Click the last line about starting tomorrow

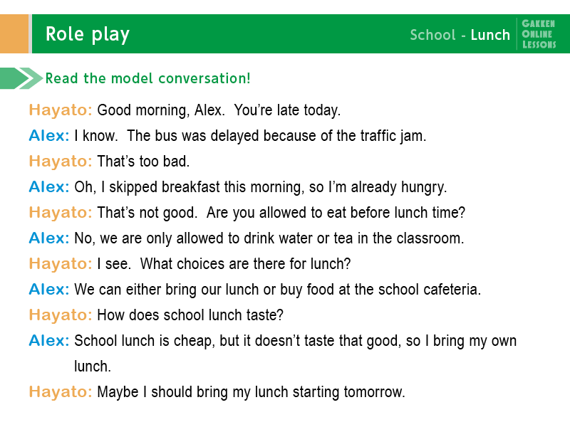[251, 392]
